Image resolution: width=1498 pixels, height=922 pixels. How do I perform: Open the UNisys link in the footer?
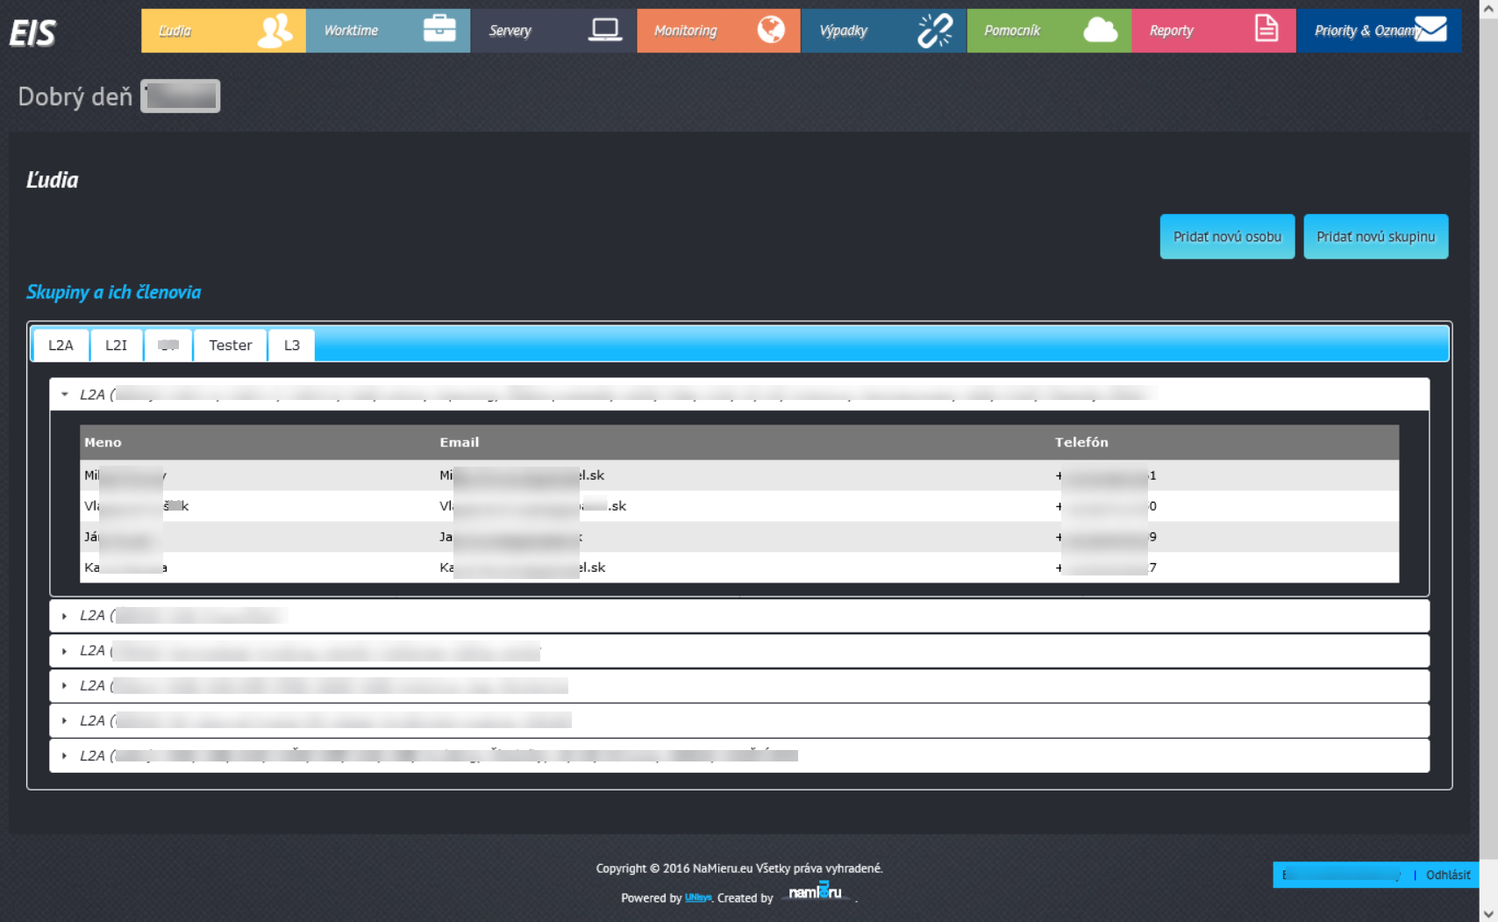[x=698, y=897]
